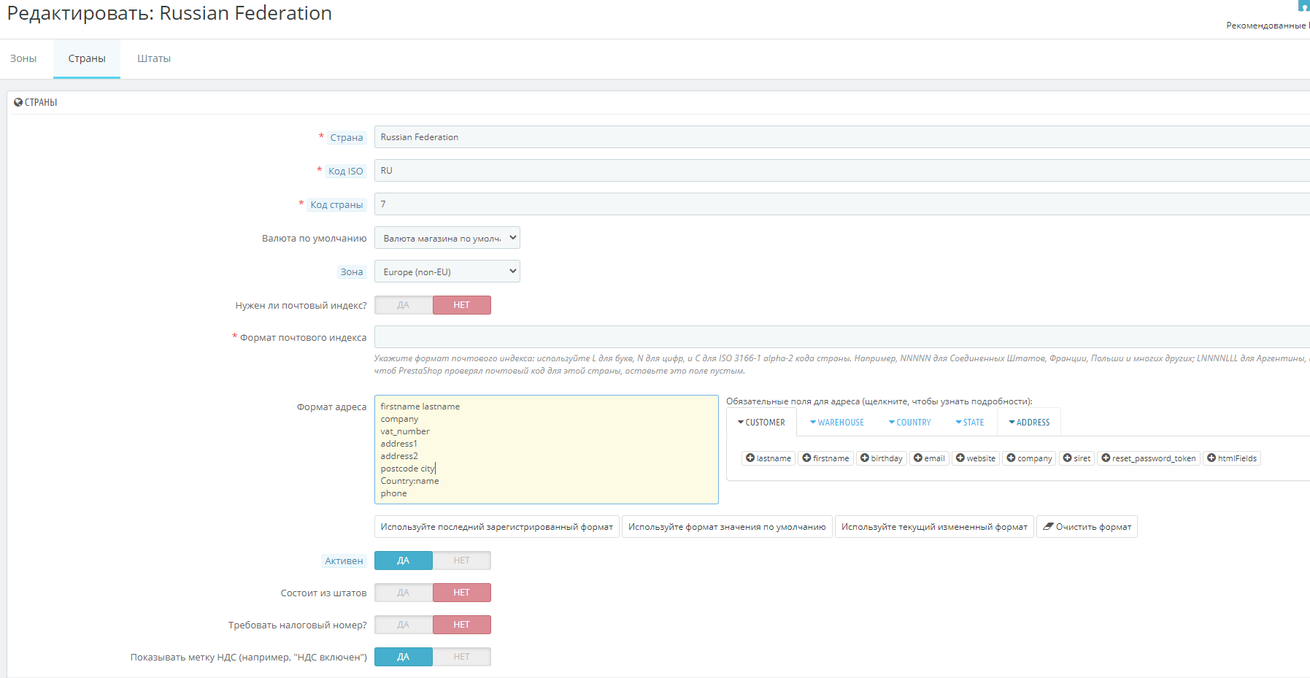This screenshot has width=1310, height=678.
Task: Click the plus icon on company field tag
Action: [x=1011, y=458]
